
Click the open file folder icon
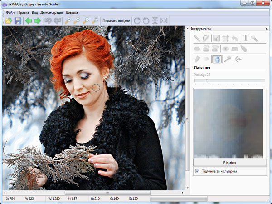click(x=9, y=21)
